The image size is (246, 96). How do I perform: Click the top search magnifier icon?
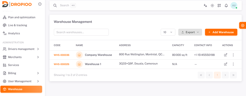[55, 5]
